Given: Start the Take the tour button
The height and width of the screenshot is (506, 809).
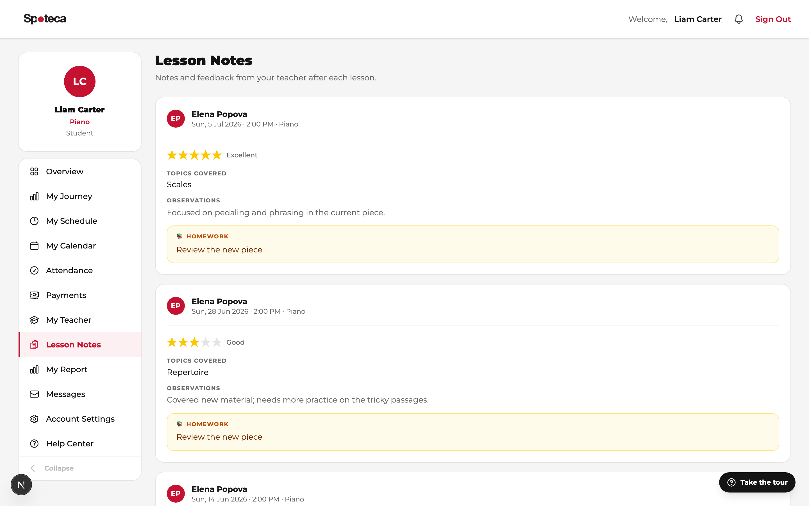Looking at the screenshot, I should click(757, 482).
